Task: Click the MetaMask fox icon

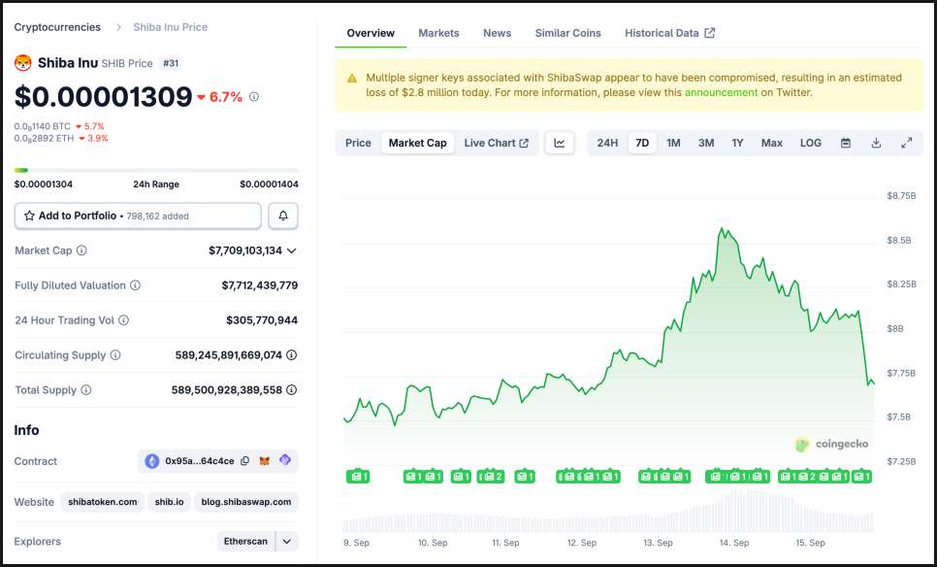Action: click(x=264, y=461)
